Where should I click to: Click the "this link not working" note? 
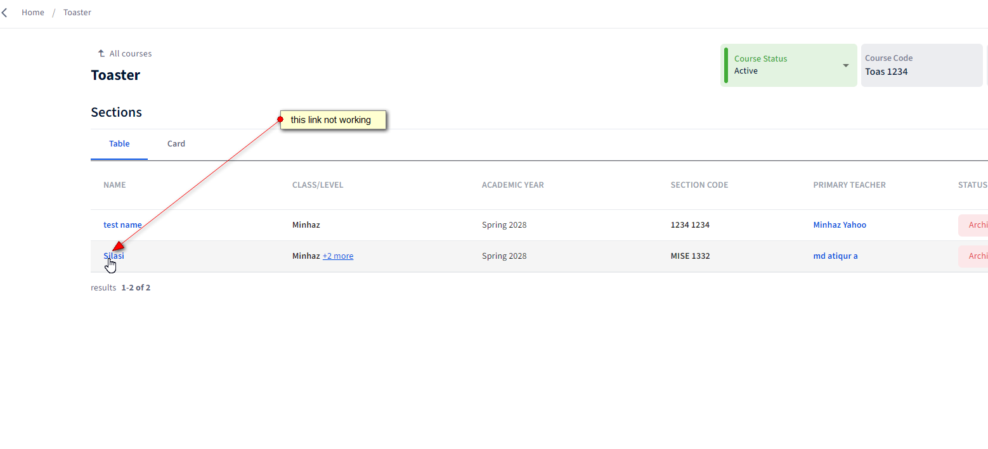(x=333, y=120)
